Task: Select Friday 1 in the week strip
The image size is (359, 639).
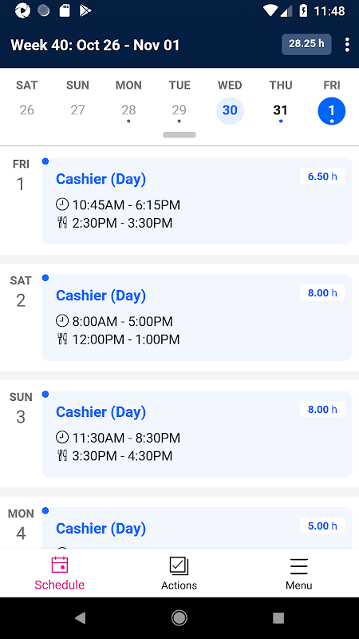Action: (x=331, y=110)
